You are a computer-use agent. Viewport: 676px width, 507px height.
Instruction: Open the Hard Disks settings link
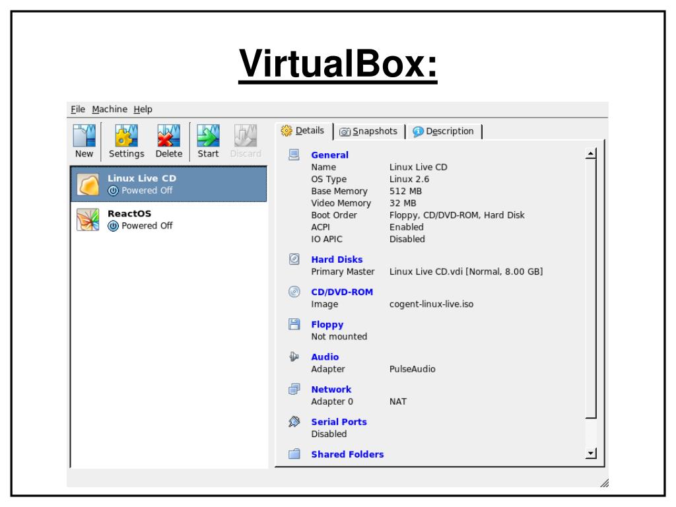(x=337, y=259)
